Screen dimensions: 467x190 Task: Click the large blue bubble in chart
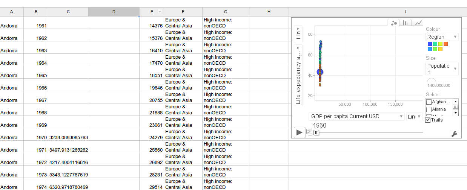coord(320,72)
